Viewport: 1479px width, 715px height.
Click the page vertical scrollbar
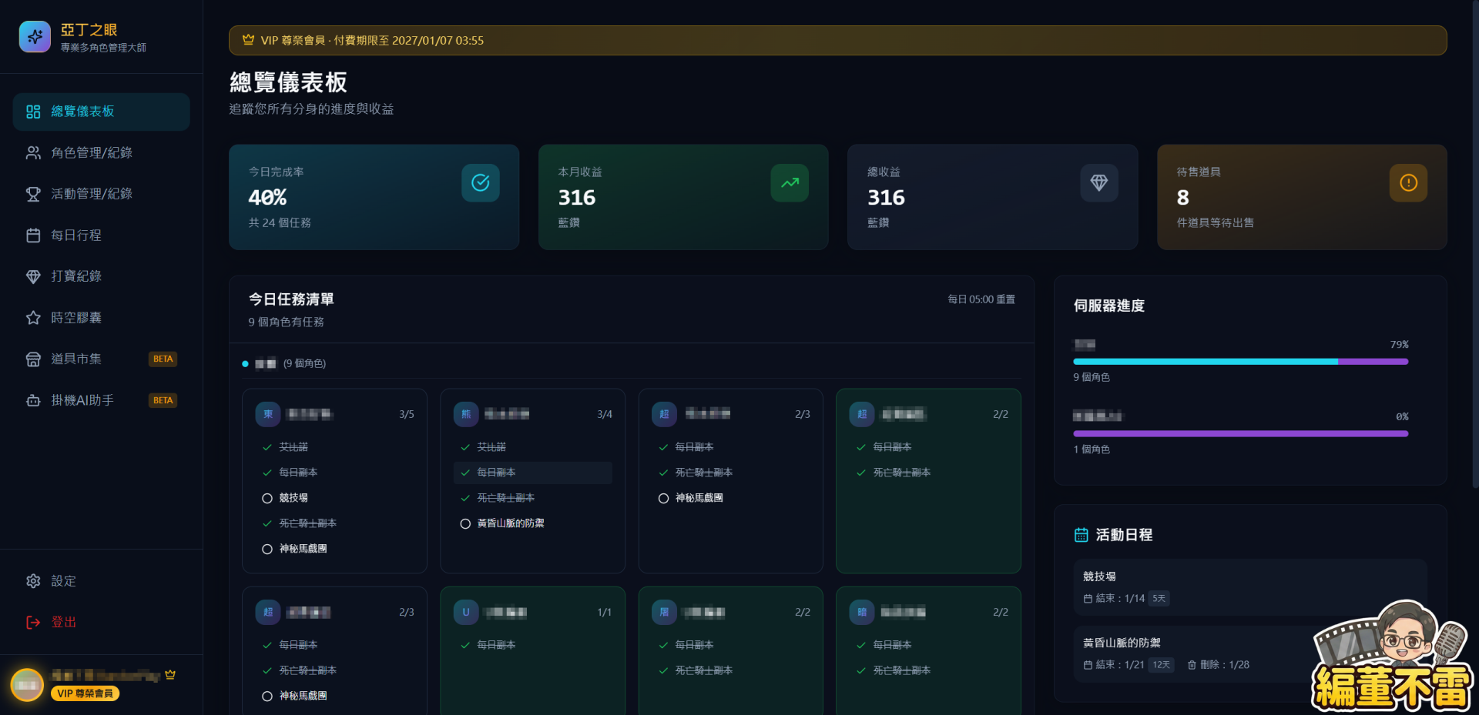pyautogui.click(x=1474, y=244)
